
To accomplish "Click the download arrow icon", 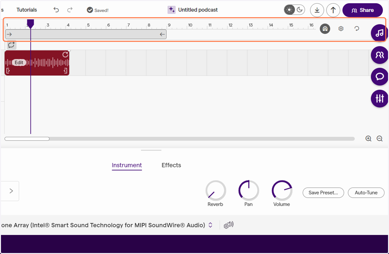I will [x=317, y=10].
